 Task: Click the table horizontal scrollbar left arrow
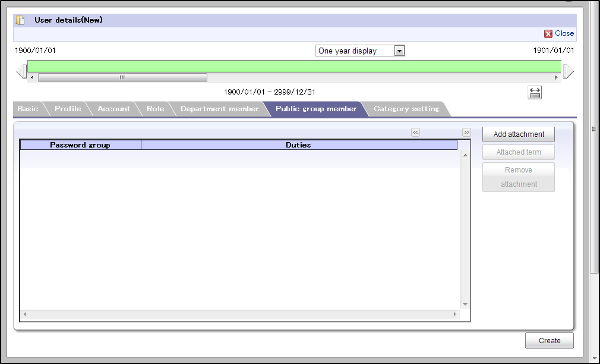tap(26, 314)
